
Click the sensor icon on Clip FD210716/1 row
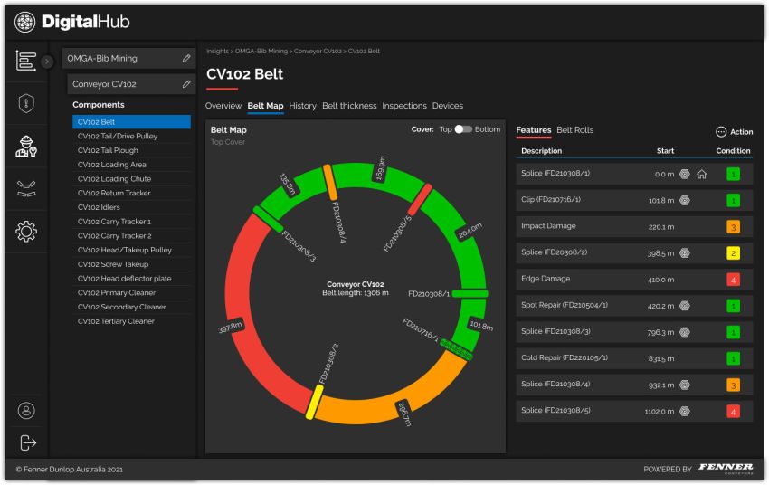(x=685, y=200)
